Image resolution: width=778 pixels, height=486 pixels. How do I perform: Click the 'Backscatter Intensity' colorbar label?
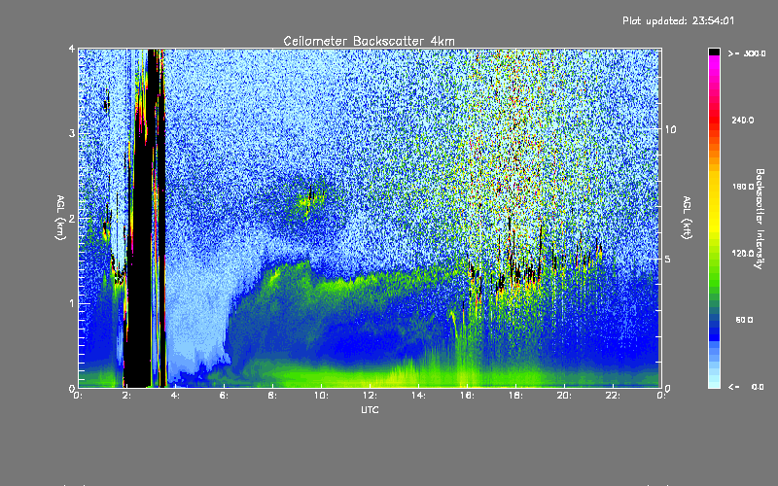point(760,219)
